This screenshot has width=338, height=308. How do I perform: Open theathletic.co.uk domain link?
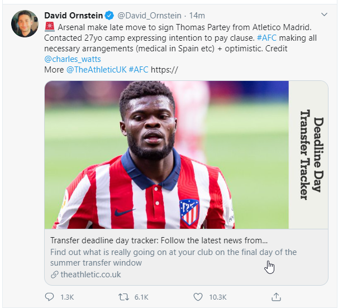click(x=91, y=275)
